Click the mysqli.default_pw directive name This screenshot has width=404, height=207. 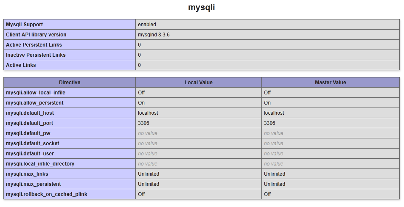tap(28, 133)
